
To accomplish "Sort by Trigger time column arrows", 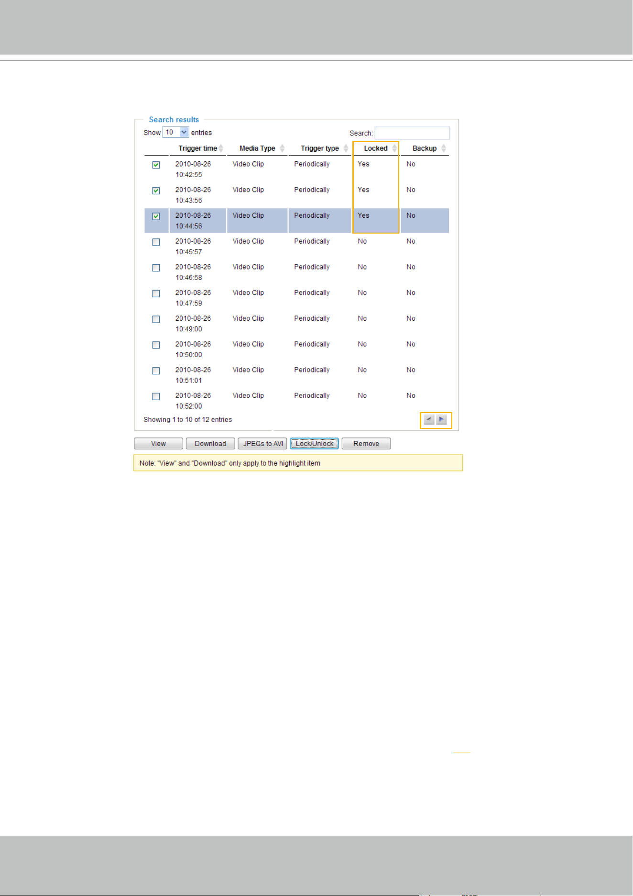I will [x=221, y=148].
